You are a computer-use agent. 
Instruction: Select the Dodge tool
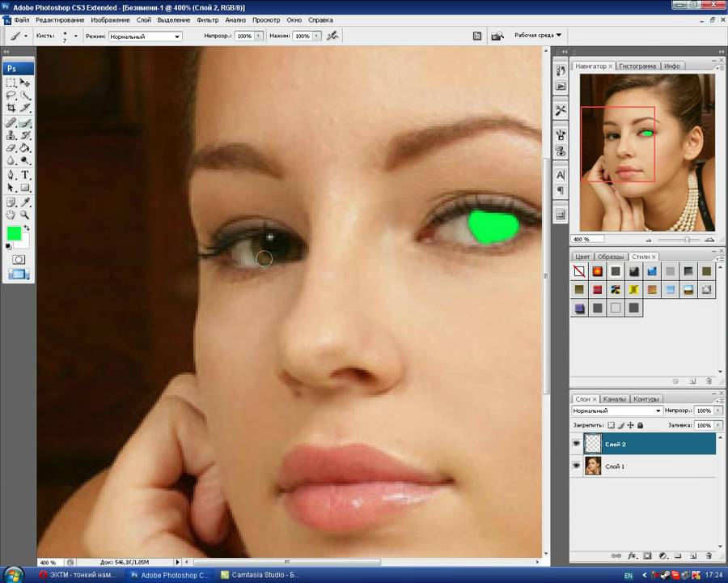pos(25,160)
